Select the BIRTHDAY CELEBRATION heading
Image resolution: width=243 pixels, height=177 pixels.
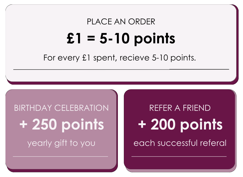click(61, 108)
